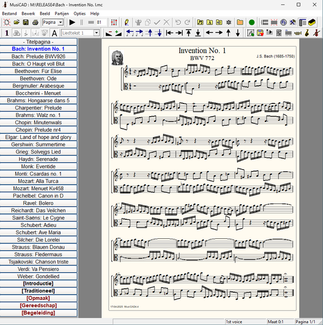Open the Bewerk menu
The height and width of the screenshot is (325, 323).
click(x=28, y=14)
